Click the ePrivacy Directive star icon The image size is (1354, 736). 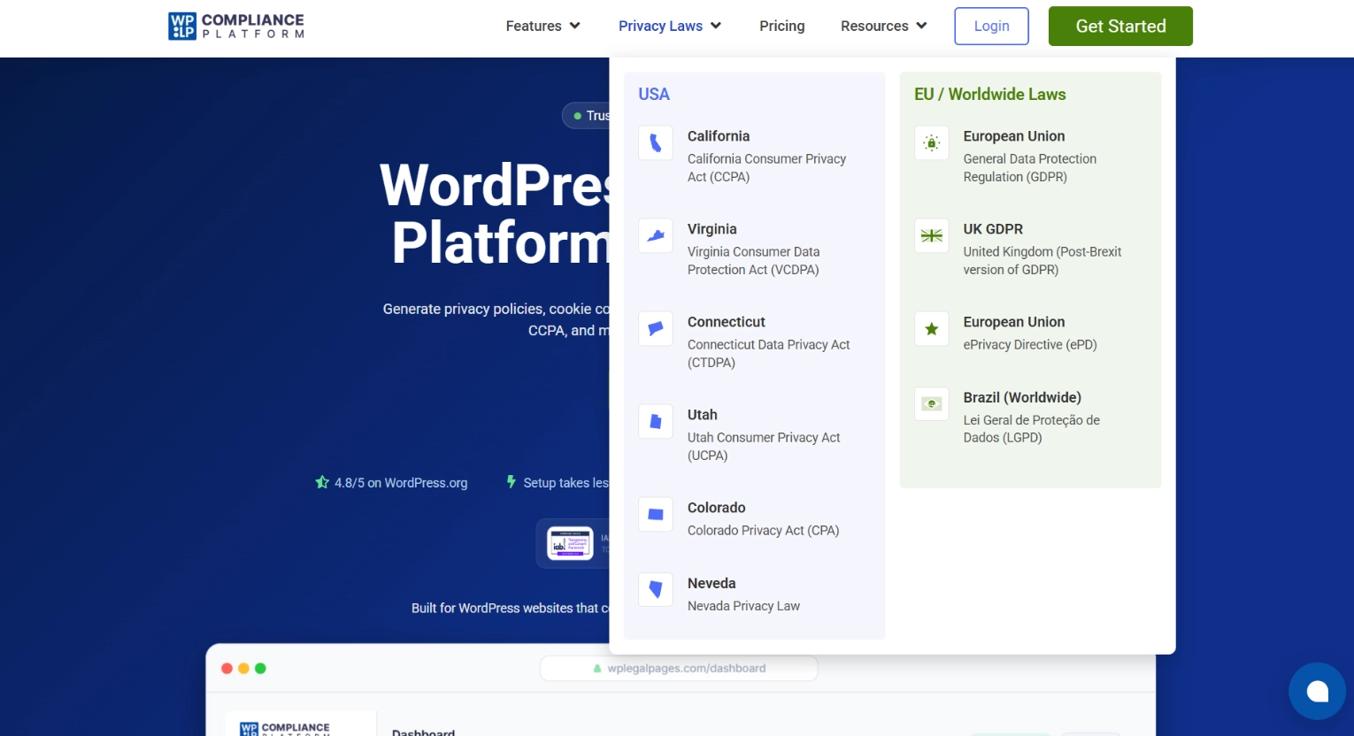point(932,329)
